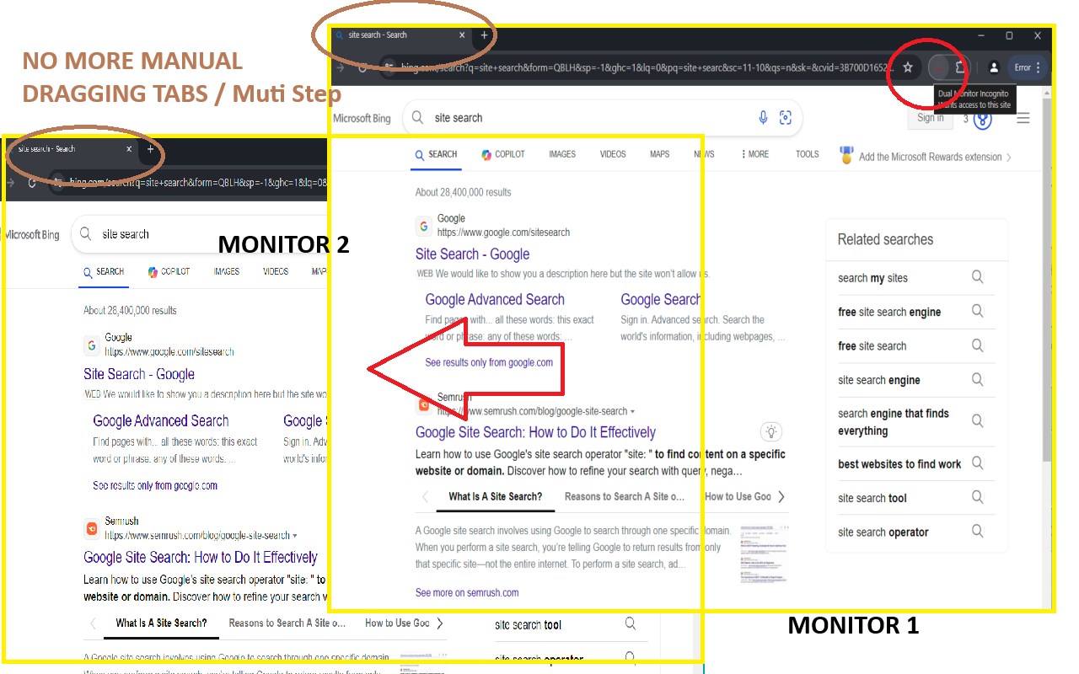Click the Microsoft Bing logo on Monitor 1
The height and width of the screenshot is (674, 1079).
(362, 119)
